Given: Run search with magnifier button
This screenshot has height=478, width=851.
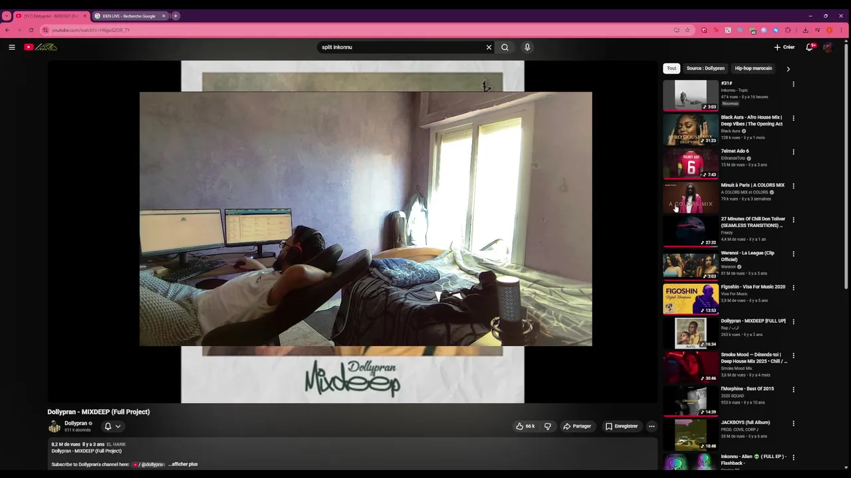Looking at the screenshot, I should (x=505, y=47).
